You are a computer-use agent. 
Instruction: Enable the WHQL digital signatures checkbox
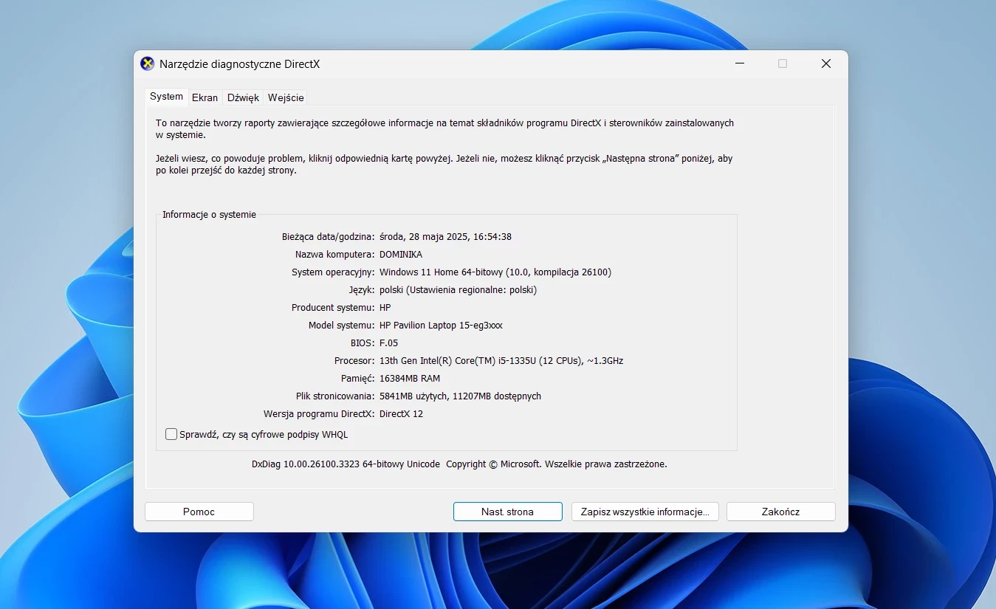(x=171, y=435)
